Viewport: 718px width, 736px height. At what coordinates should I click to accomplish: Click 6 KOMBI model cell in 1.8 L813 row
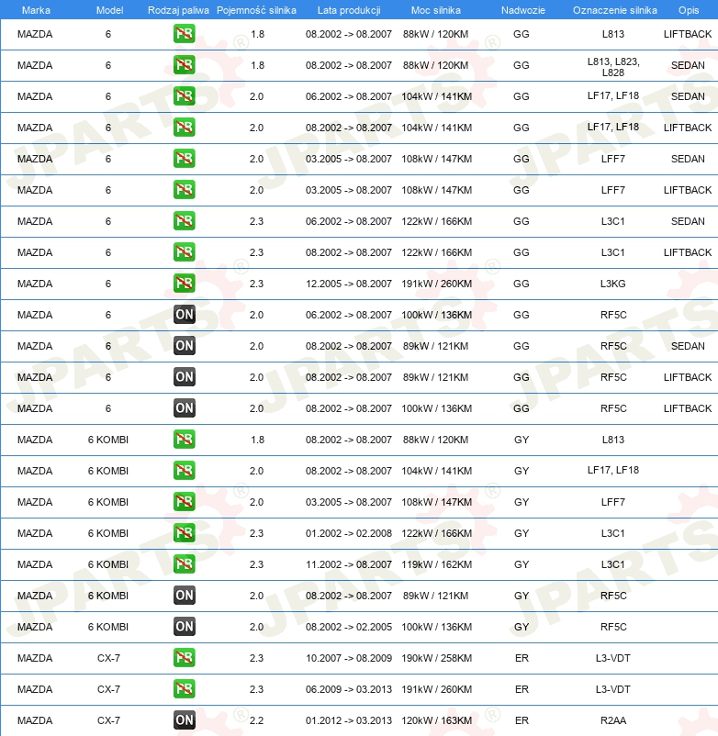coord(108,440)
